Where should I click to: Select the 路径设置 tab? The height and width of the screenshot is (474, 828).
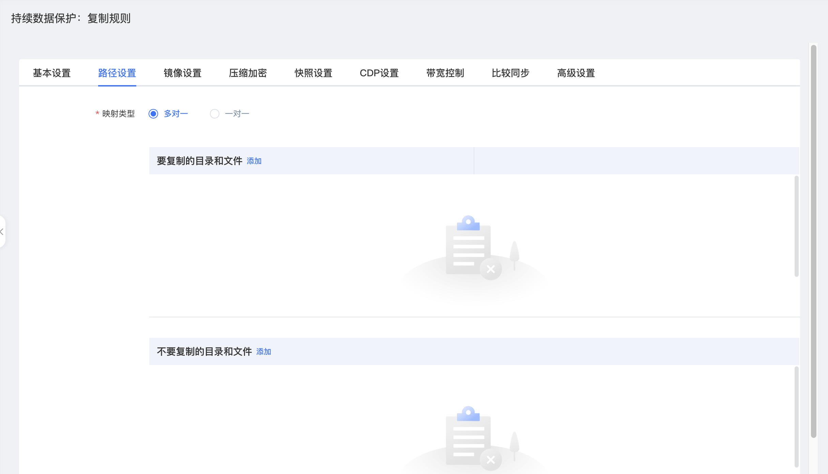pos(117,73)
